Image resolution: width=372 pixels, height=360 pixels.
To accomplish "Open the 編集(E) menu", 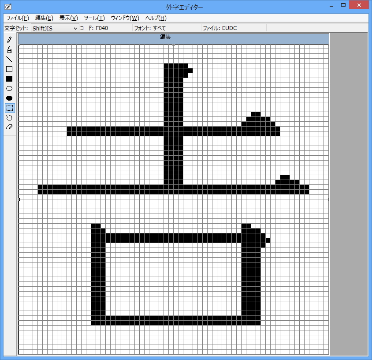I will 44,18.
